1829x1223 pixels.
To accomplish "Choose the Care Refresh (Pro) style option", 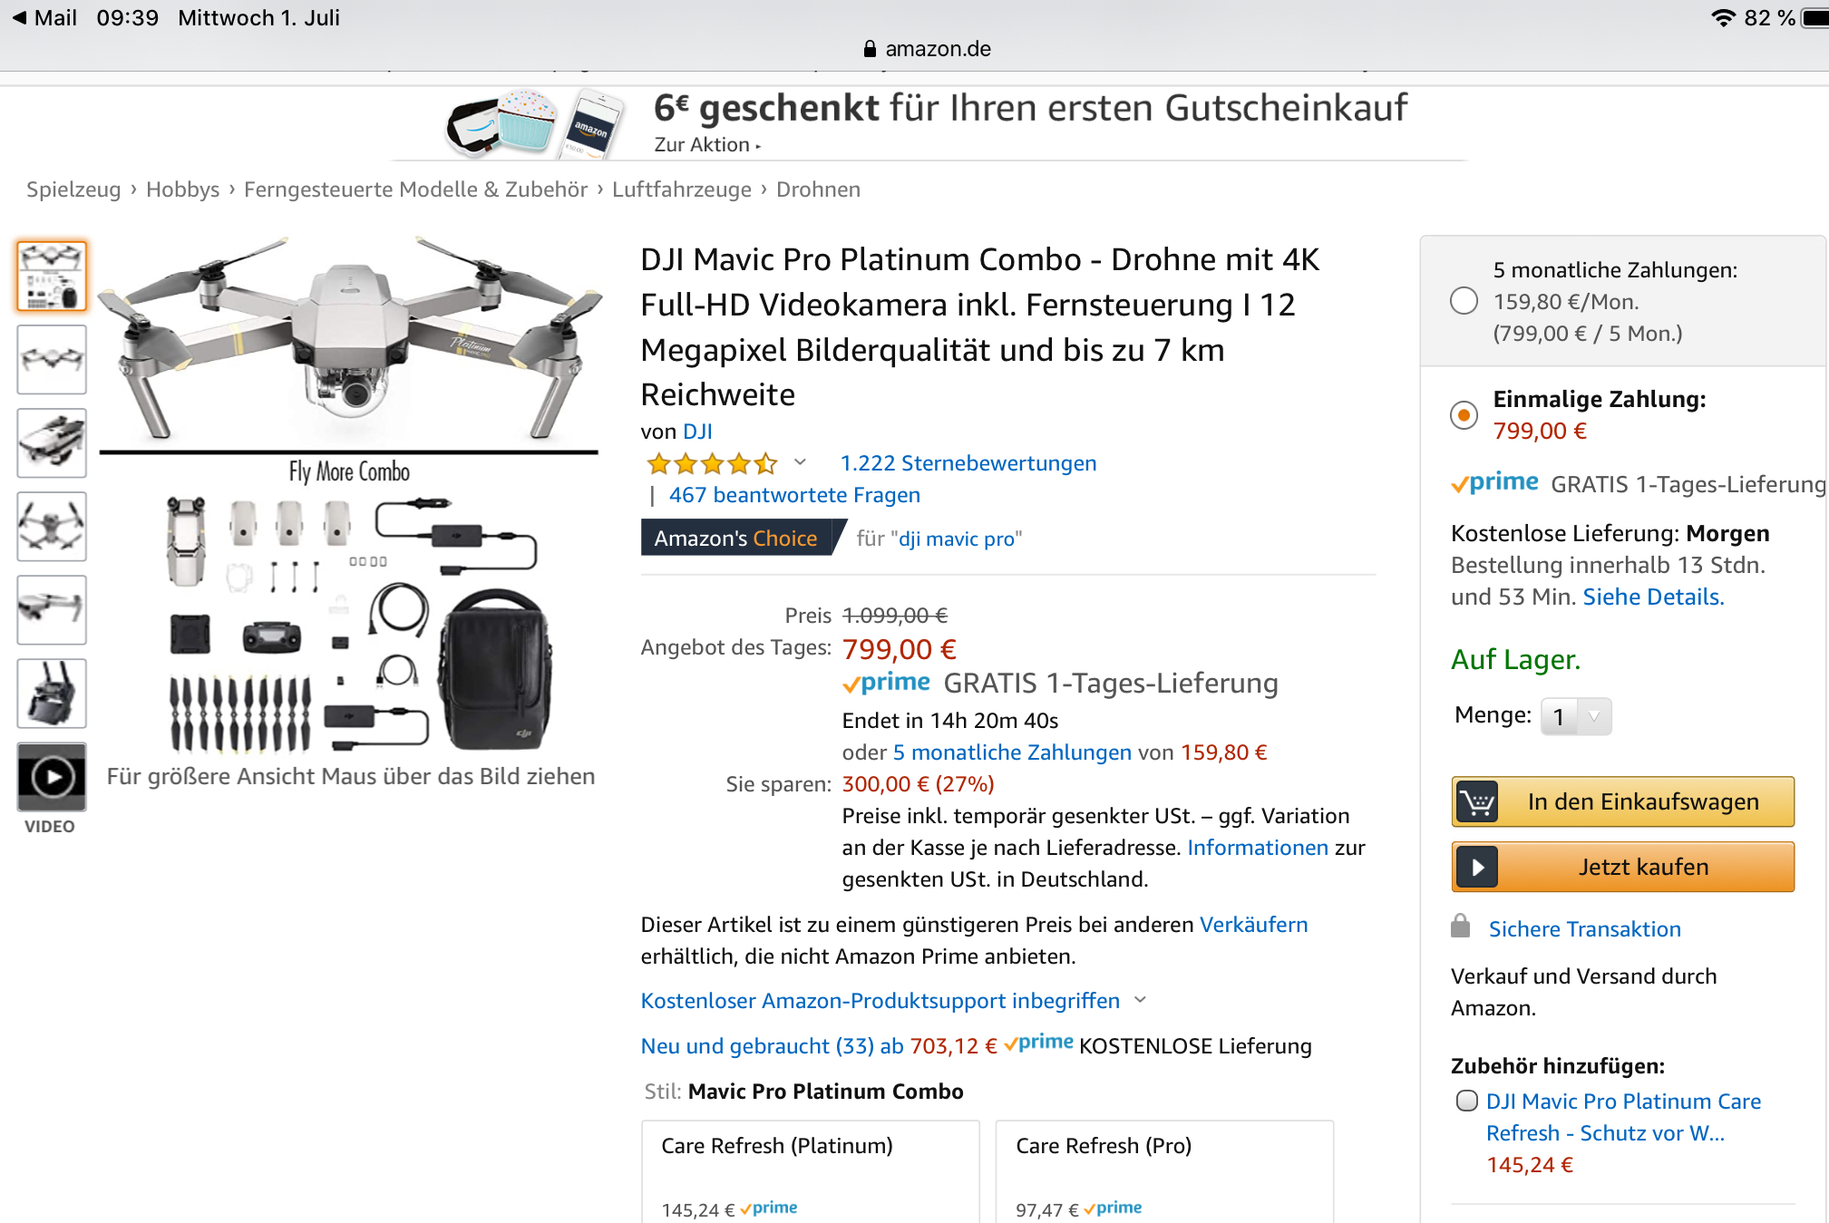I will [x=1164, y=1171].
